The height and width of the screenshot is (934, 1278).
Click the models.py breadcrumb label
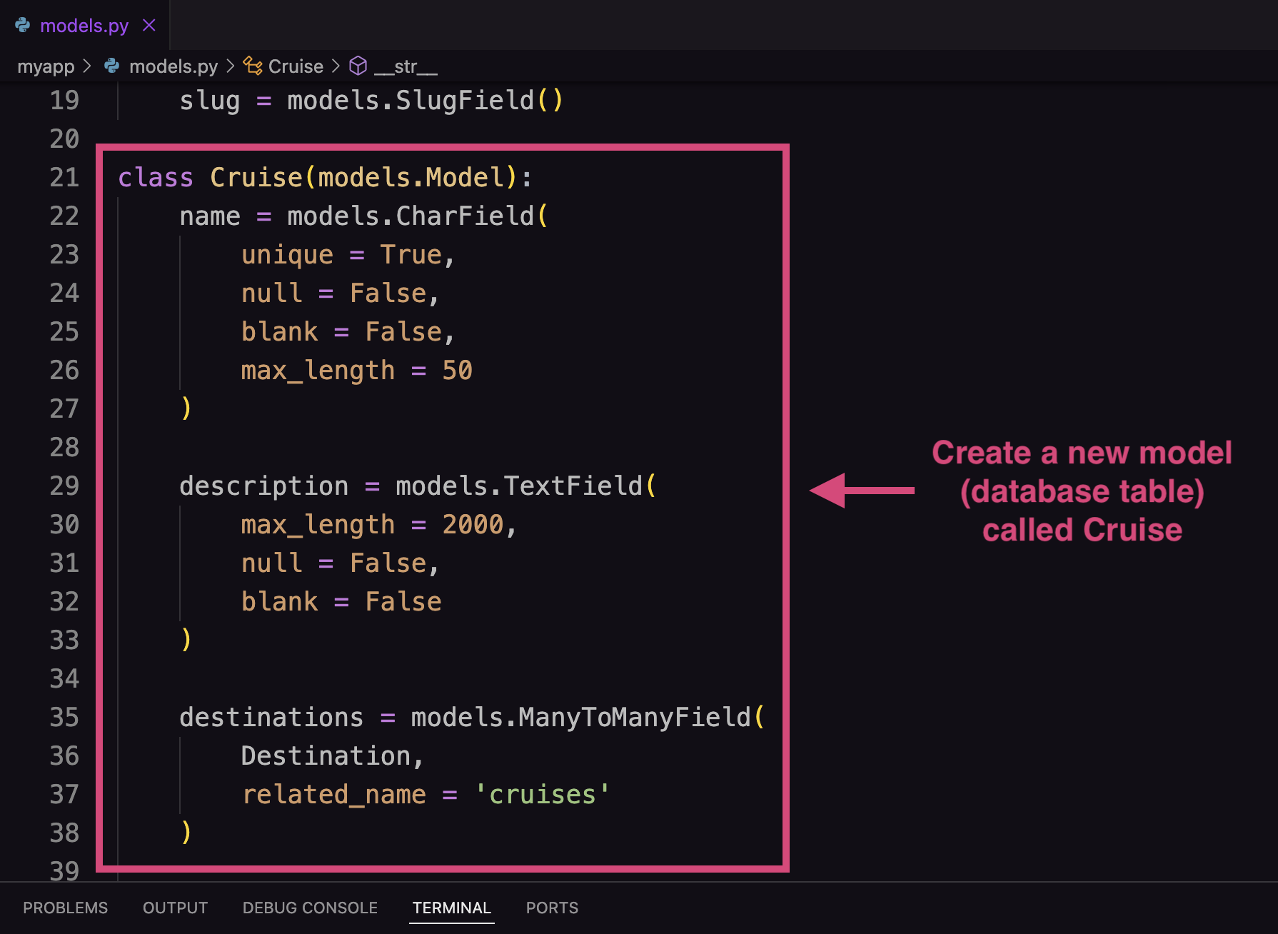tap(175, 66)
